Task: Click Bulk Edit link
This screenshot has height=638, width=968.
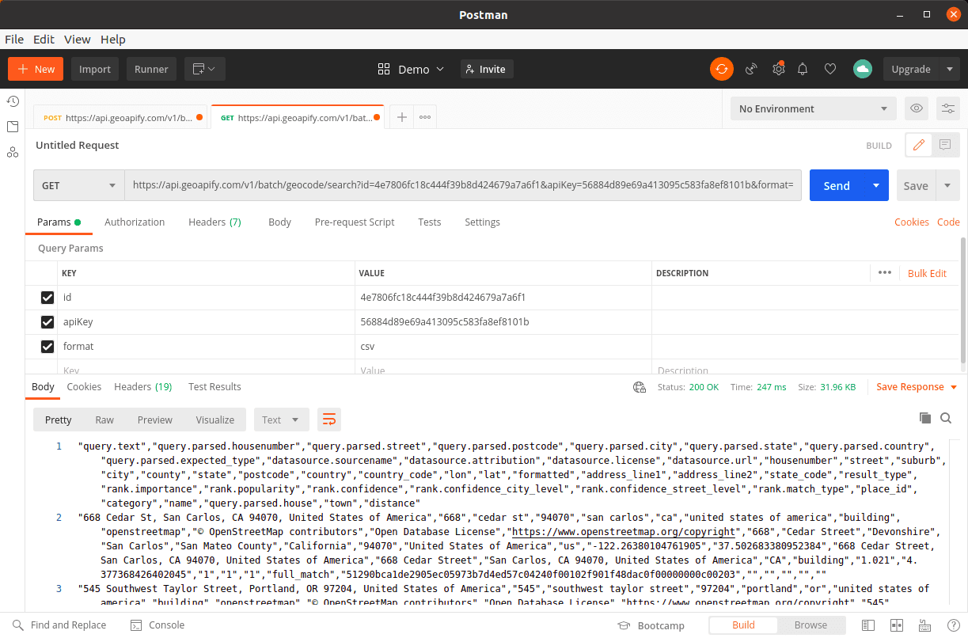Action: 927,273
